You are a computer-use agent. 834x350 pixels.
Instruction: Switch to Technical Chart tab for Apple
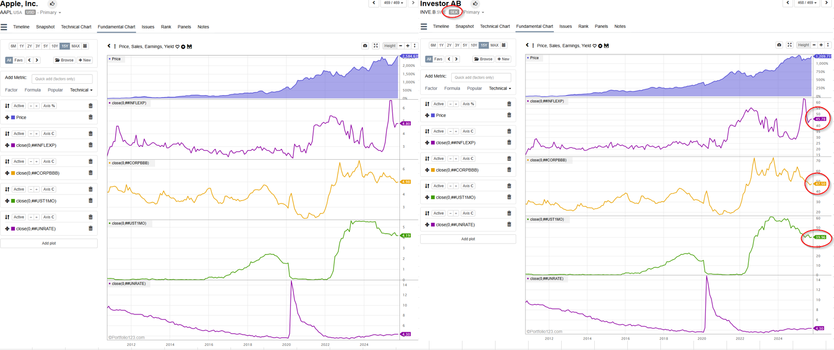(x=76, y=27)
